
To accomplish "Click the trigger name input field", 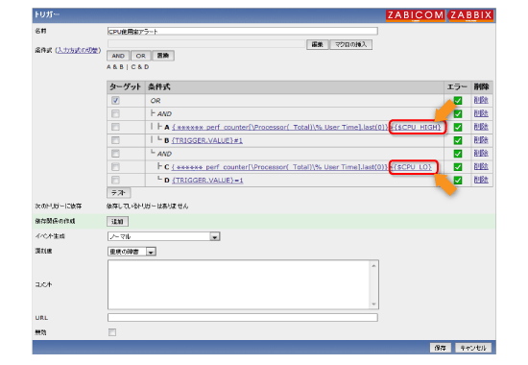I will [x=243, y=32].
